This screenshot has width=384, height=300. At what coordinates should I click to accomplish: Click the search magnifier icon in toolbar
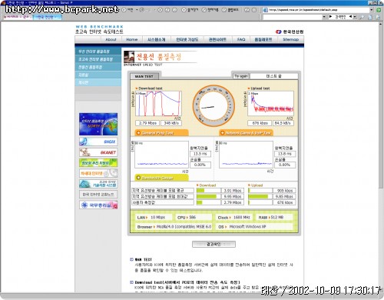(362, 17)
